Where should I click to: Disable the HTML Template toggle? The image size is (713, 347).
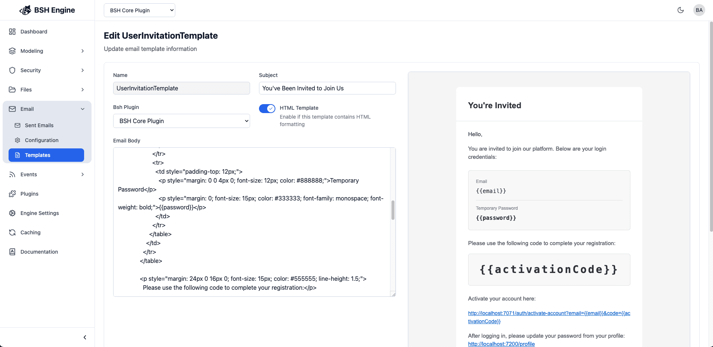click(267, 108)
